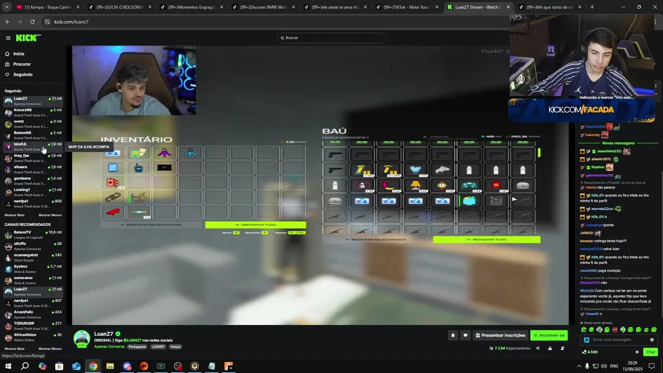Expand Mostrar Mais under recommended channels

coord(15,349)
